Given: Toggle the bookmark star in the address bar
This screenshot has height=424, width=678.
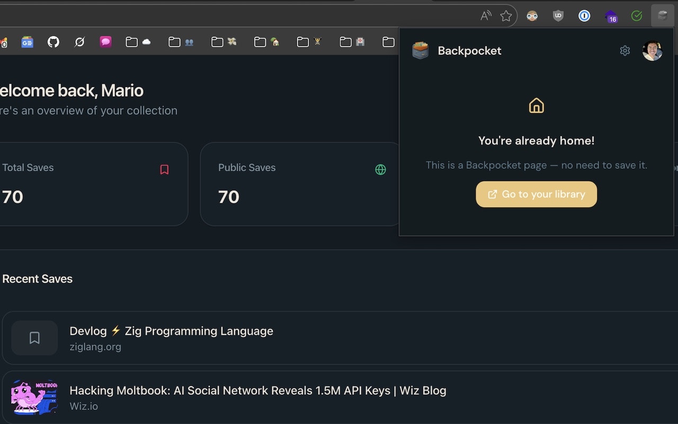Looking at the screenshot, I should [x=506, y=15].
